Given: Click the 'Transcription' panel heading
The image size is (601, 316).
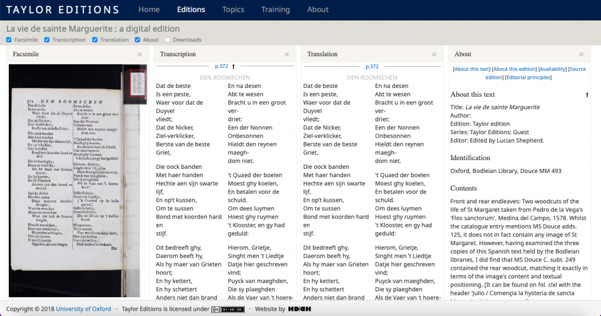Looking at the screenshot, I should click(x=178, y=54).
